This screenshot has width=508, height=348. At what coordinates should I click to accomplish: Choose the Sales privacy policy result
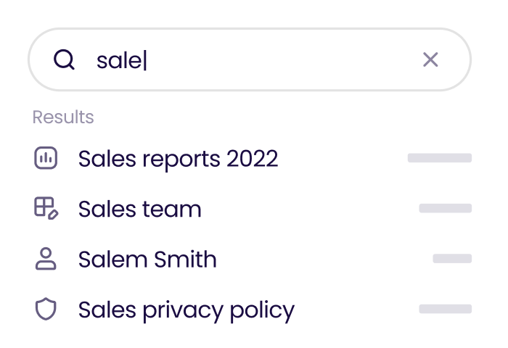186,310
